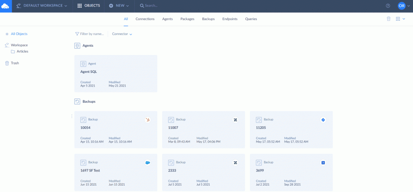Click the trash bin icon in toolbar

(x=388, y=19)
